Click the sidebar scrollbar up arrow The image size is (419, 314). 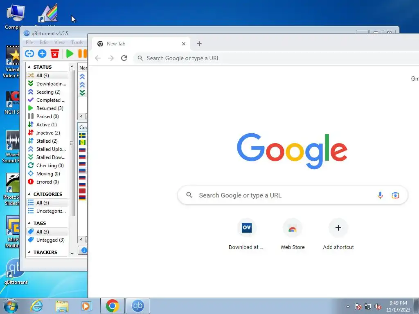(72, 66)
